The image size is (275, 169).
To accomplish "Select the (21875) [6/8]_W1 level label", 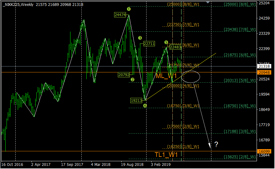I will coord(240,55).
